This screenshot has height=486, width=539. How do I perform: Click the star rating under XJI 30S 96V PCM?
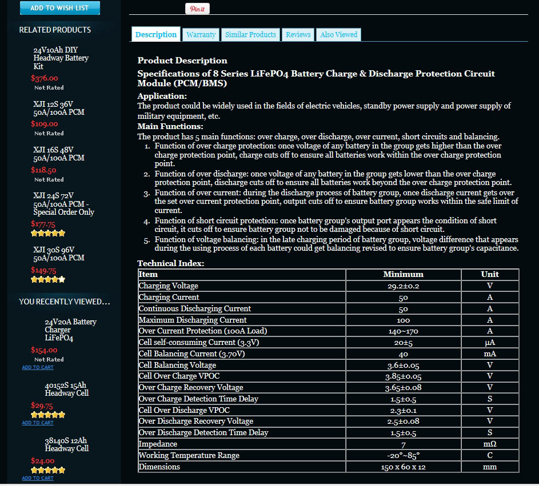48,279
